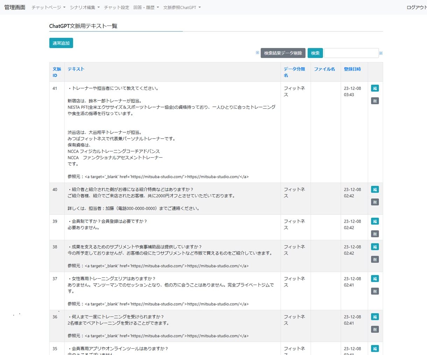Sort by the ファイル名 column header
Viewport: 427px width, 355px height.
324,69
